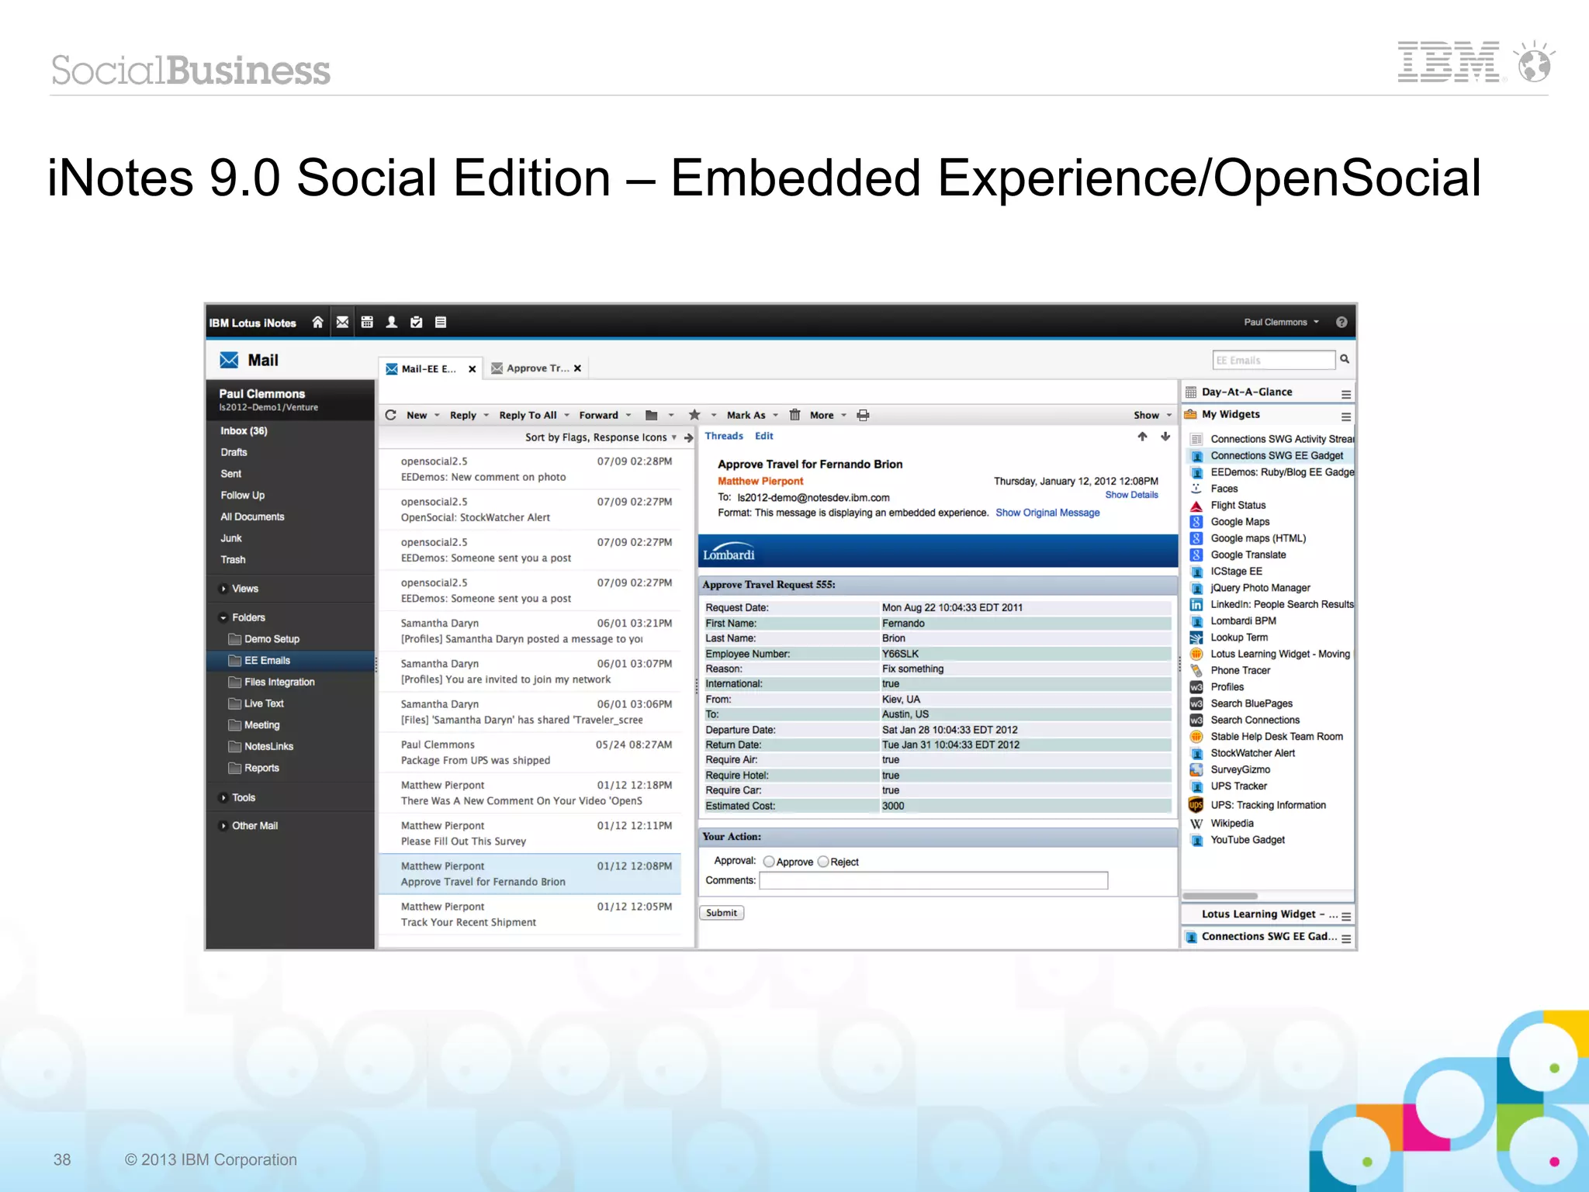Open the To Do checklist icon
Screen dimensions: 1589x1192
click(x=417, y=323)
